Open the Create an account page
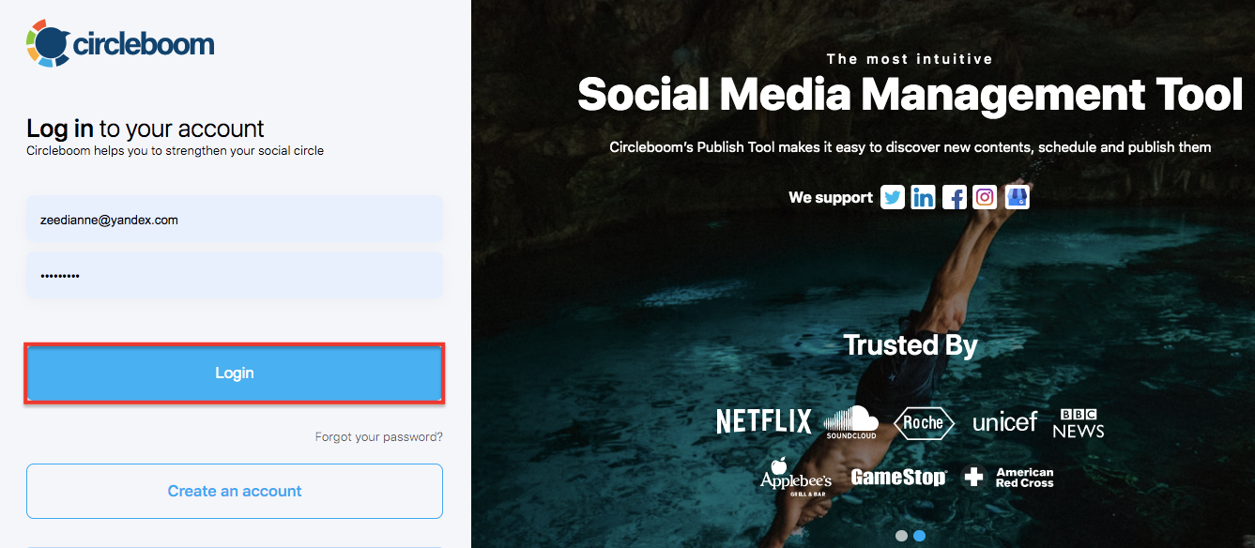This screenshot has width=1255, height=548. (x=234, y=491)
